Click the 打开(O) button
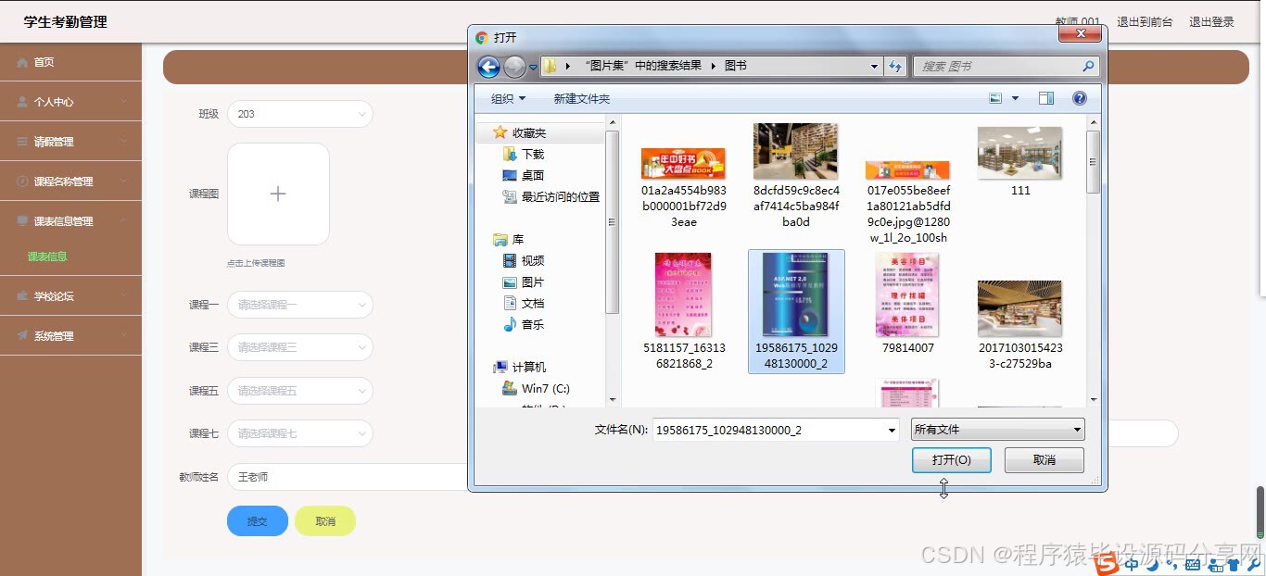1266x576 pixels. point(952,460)
